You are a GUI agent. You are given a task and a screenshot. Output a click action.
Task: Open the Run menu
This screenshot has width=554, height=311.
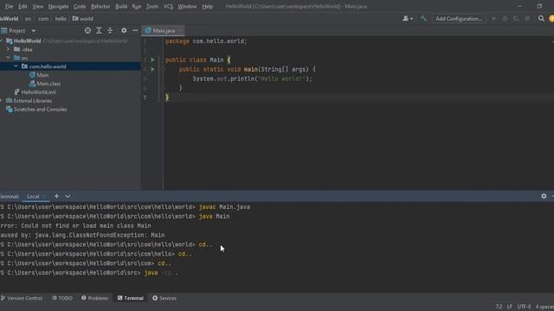point(137,6)
